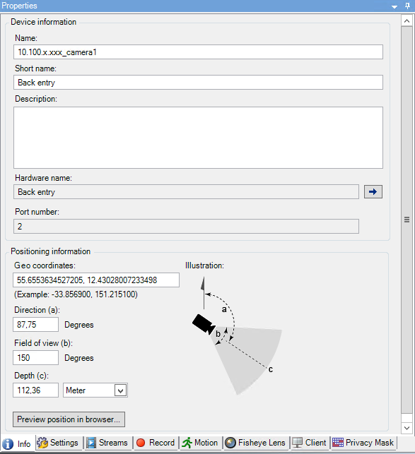This screenshot has width=415, height=454.
Task: Click the Field of view (b) field
Action: coord(35,357)
